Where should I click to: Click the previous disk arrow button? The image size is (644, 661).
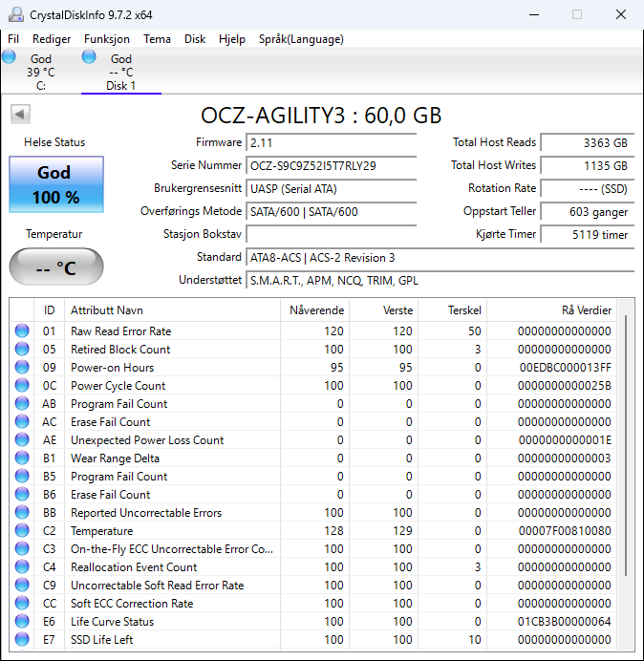pos(20,114)
